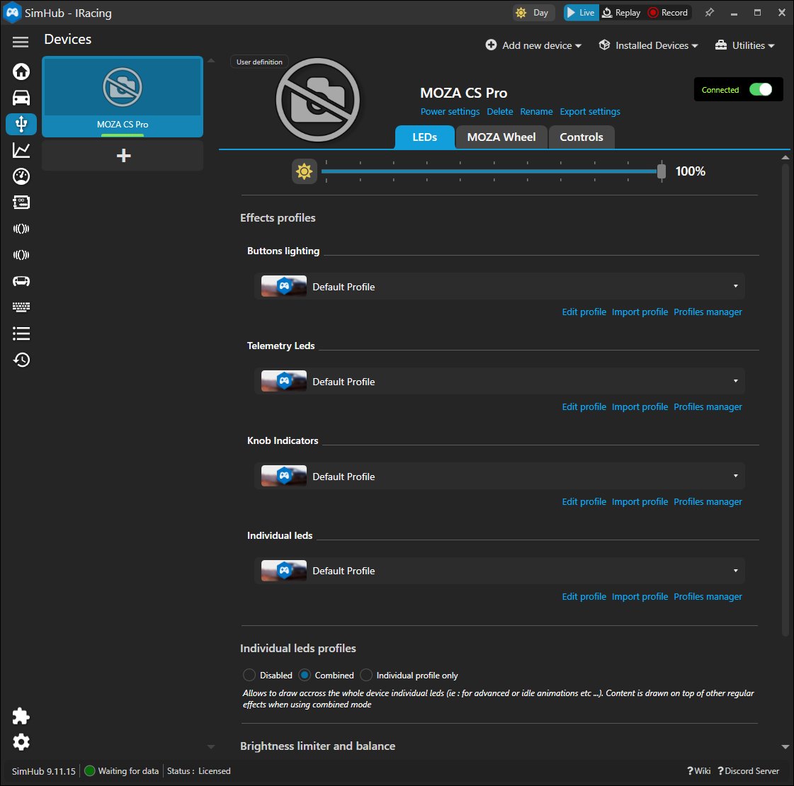Click the pin window icon
This screenshot has width=794, height=786.
click(x=710, y=13)
